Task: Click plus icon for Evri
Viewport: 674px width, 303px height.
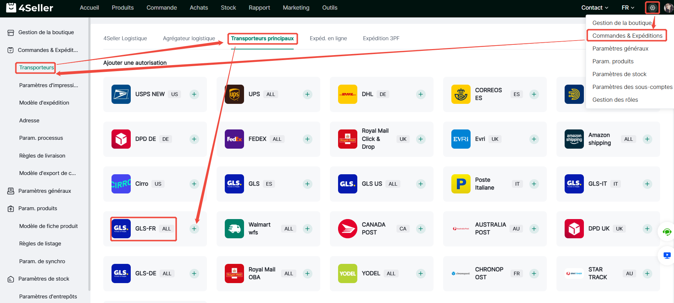Action: [534, 139]
